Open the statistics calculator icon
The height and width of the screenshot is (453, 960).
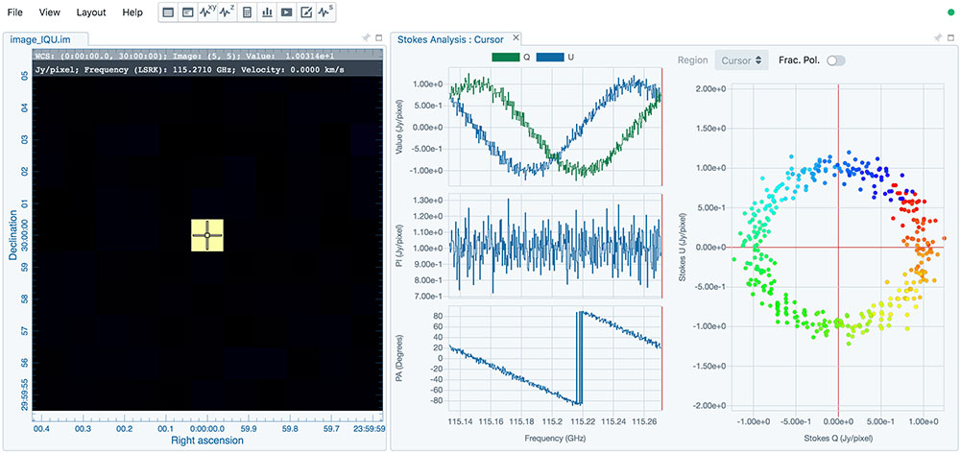(247, 12)
